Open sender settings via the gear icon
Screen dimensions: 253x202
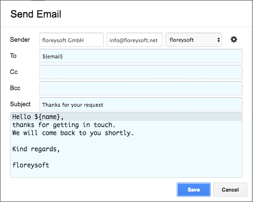(x=234, y=39)
